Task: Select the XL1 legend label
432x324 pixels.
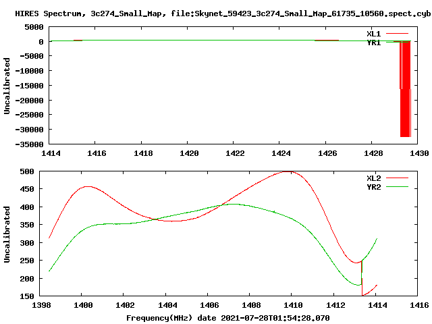Action: pos(373,34)
